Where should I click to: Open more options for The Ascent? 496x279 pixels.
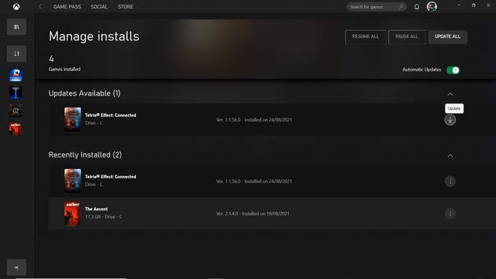click(450, 214)
